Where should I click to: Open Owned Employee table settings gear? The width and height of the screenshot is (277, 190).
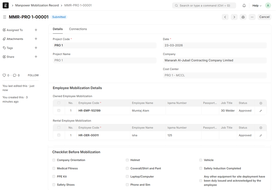tap(260, 103)
